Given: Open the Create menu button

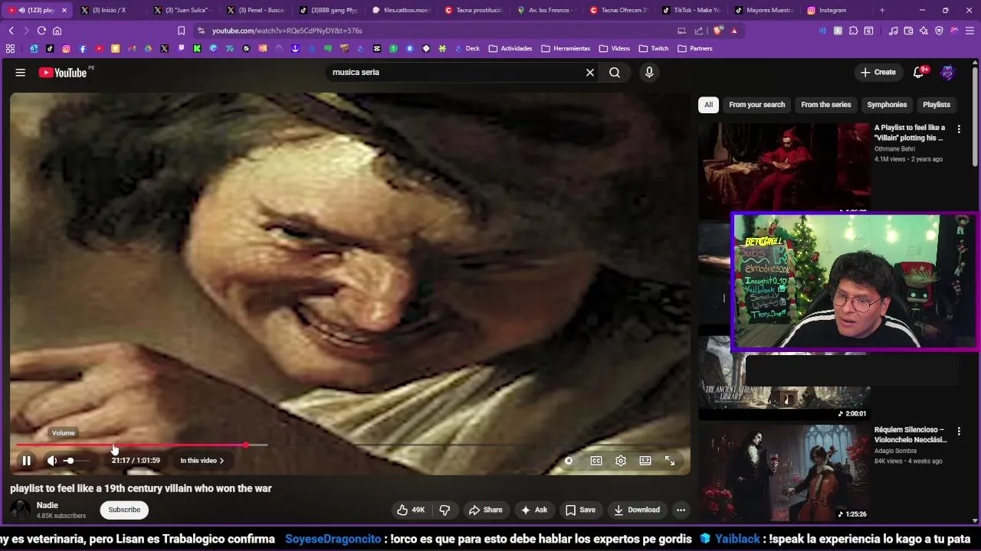Looking at the screenshot, I should click(878, 72).
